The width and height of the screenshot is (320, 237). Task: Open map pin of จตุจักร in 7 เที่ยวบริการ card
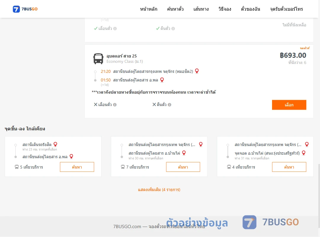pos(201,144)
